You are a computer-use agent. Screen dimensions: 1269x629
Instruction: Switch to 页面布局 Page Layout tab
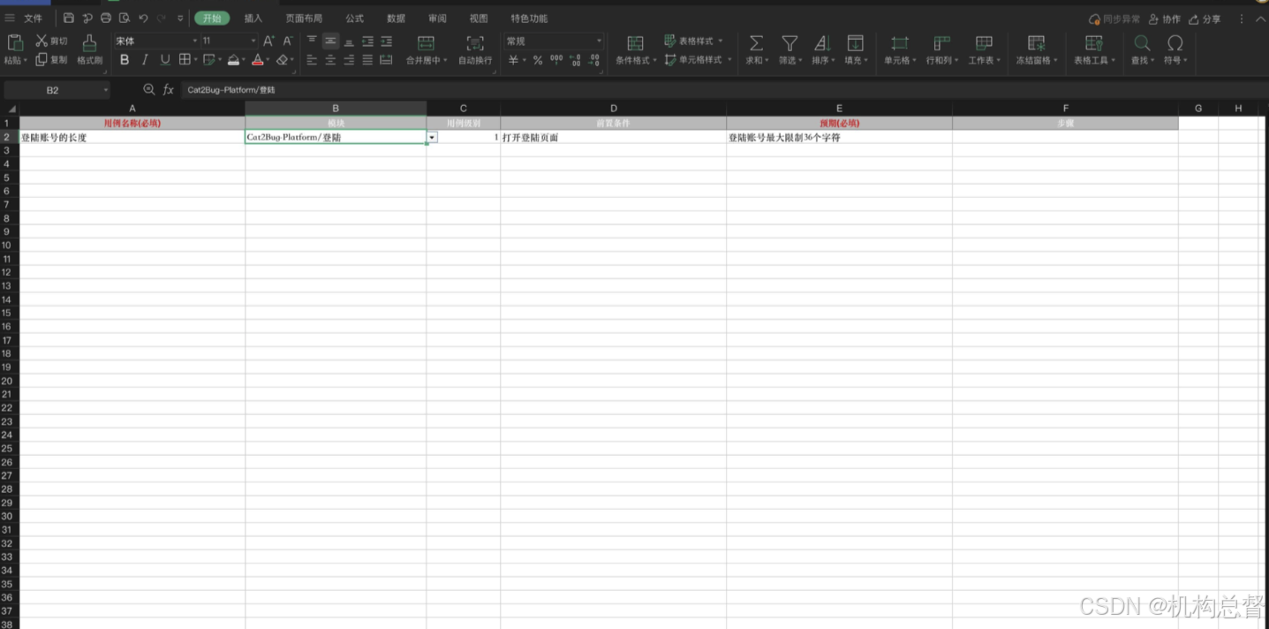304,19
